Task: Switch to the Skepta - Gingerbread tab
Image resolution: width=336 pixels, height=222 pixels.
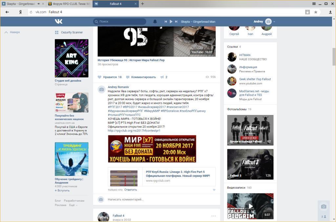Action: [x=21, y=4]
